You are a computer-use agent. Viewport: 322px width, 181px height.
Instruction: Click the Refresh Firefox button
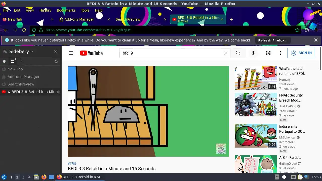[273, 40]
